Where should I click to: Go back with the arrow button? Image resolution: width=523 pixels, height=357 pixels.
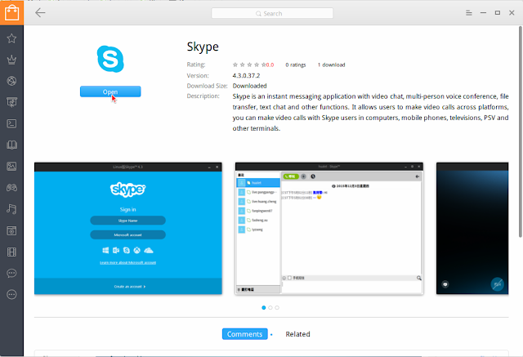[x=40, y=13]
